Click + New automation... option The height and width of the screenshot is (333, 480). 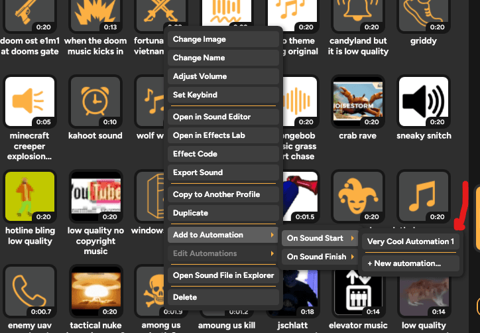tap(410, 263)
